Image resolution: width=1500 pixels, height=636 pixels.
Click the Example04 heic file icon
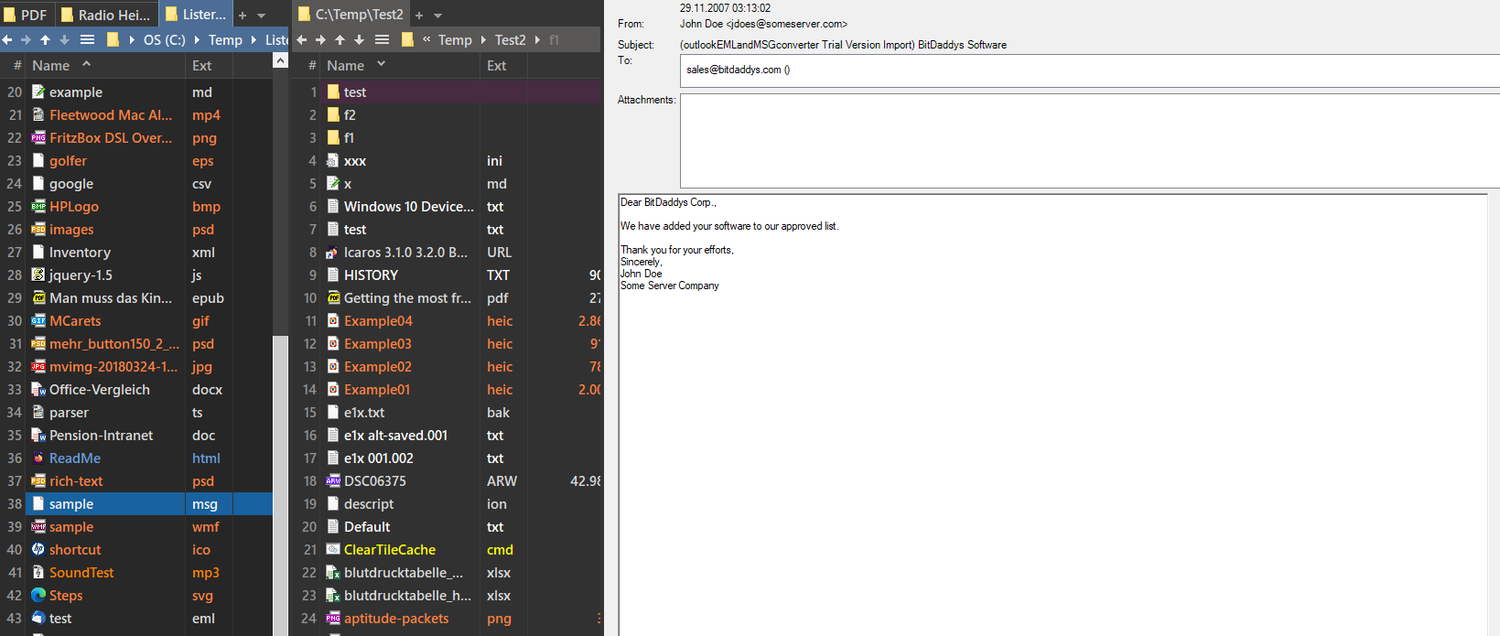click(x=333, y=321)
